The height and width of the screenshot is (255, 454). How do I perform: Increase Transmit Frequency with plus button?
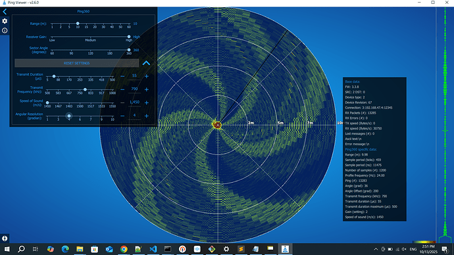[147, 89]
